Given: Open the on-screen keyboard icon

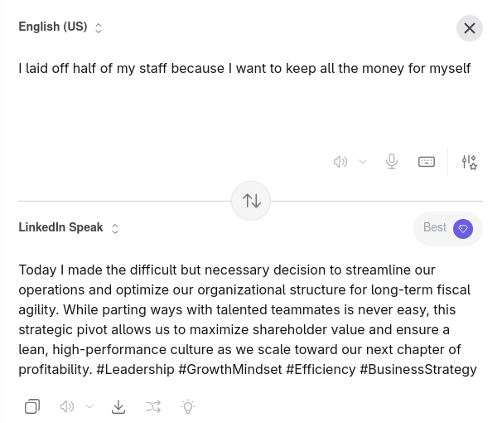Looking at the screenshot, I should pos(427,162).
